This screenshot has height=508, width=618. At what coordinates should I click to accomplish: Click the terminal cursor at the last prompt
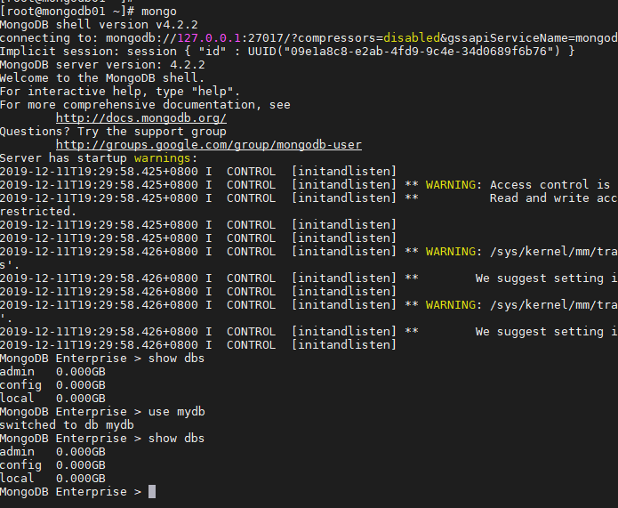[x=152, y=491]
